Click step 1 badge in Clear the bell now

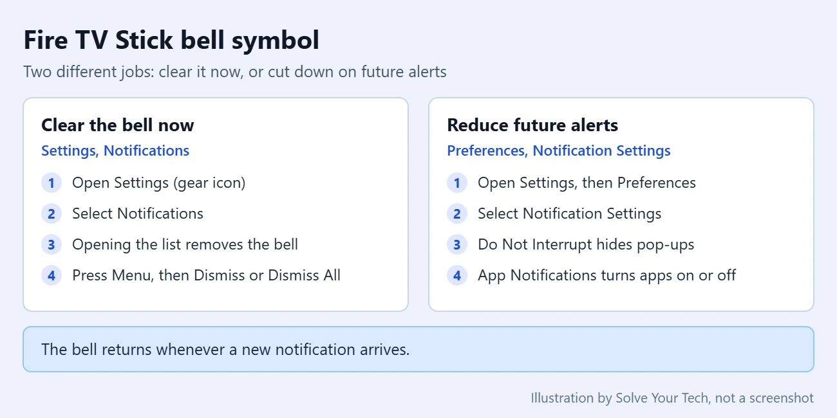(x=52, y=183)
